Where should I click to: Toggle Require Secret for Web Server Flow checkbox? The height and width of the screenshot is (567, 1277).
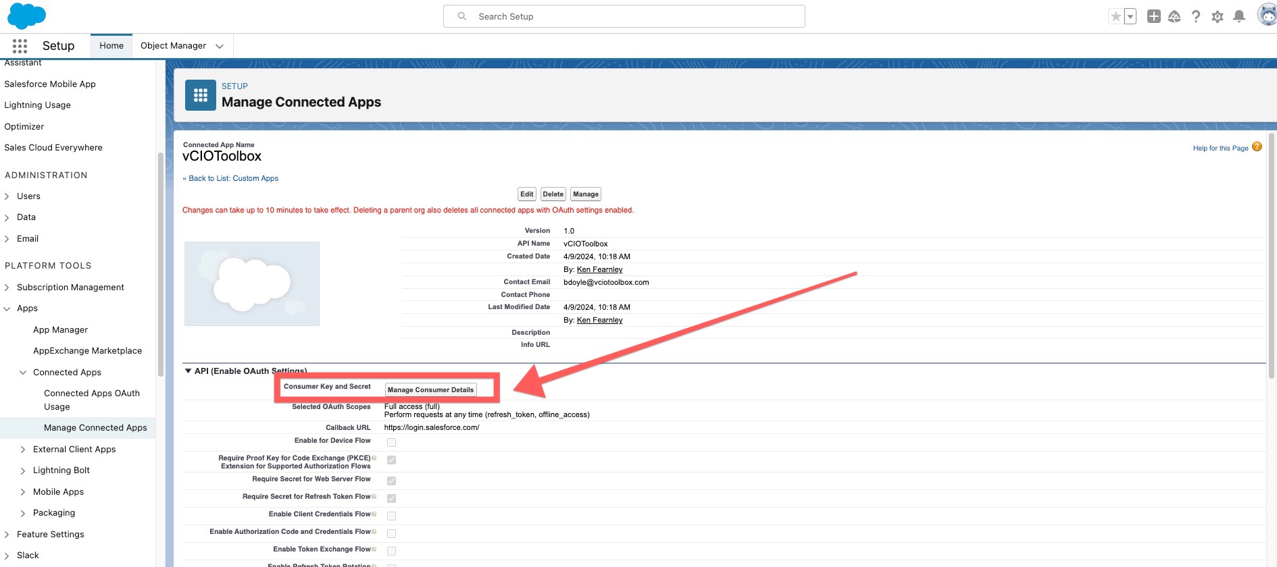click(x=391, y=481)
